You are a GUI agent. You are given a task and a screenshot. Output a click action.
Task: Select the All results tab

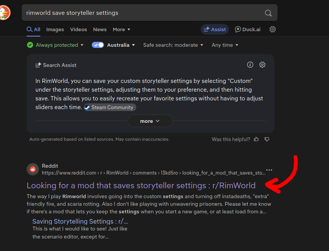click(34, 30)
